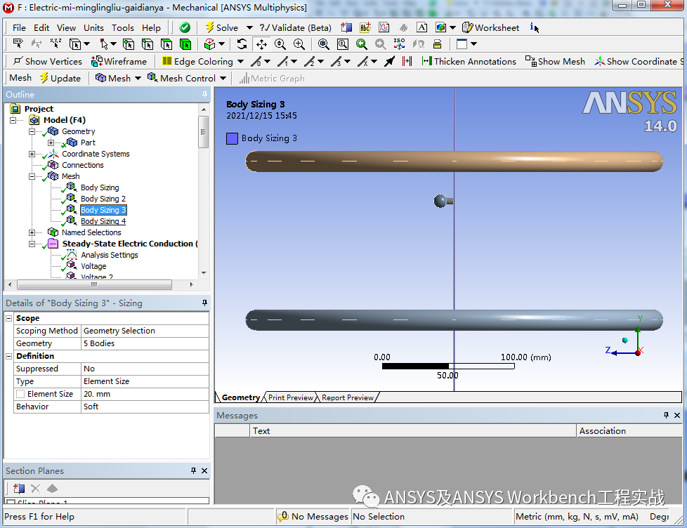This screenshot has height=528, width=687.
Task: Select the Rotate view tool
Action: [242, 44]
